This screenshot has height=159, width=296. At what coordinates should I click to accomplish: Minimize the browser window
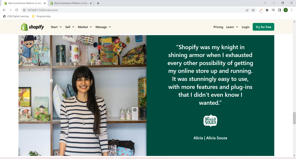[274, 3]
